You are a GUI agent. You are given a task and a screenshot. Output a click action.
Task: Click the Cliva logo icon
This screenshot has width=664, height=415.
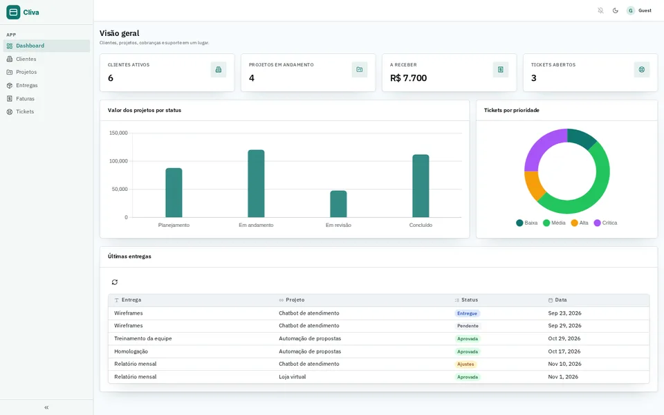(x=13, y=12)
